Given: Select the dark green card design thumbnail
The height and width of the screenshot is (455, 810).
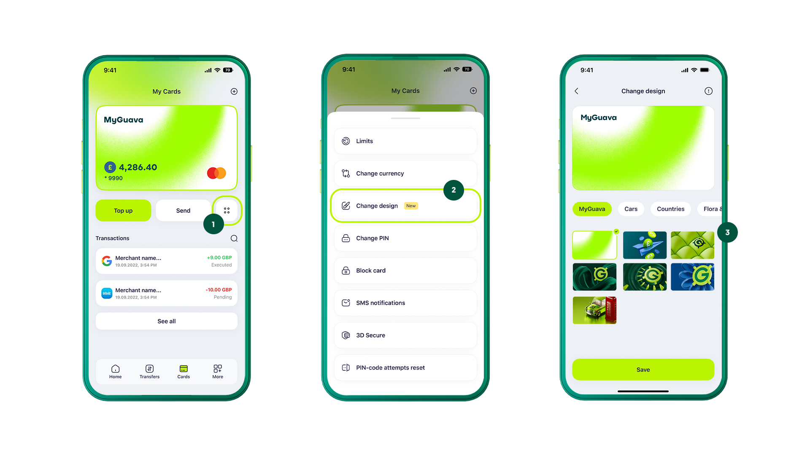Looking at the screenshot, I should pyautogui.click(x=595, y=276).
